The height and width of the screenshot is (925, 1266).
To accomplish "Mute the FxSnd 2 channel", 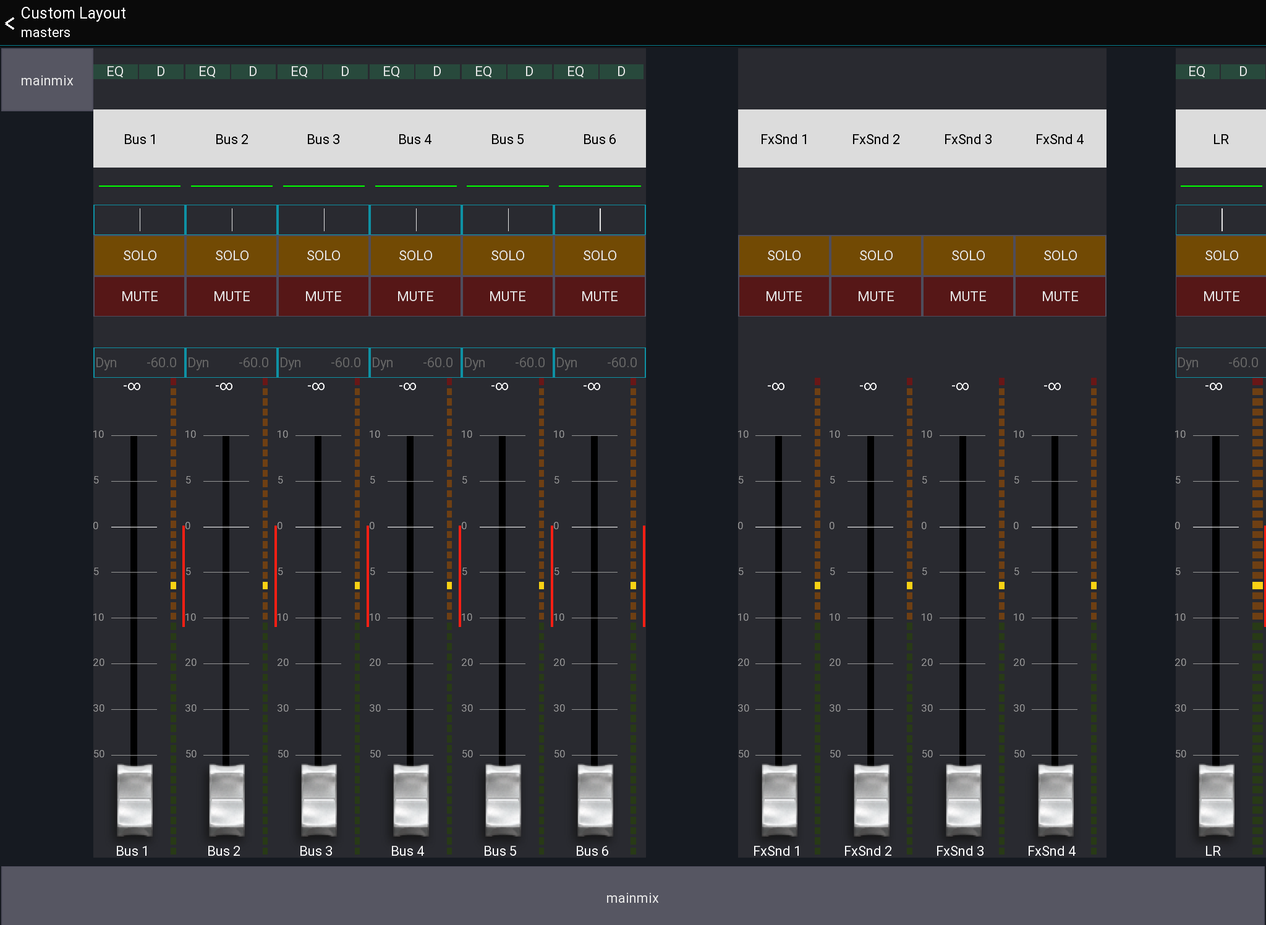I will 876,296.
